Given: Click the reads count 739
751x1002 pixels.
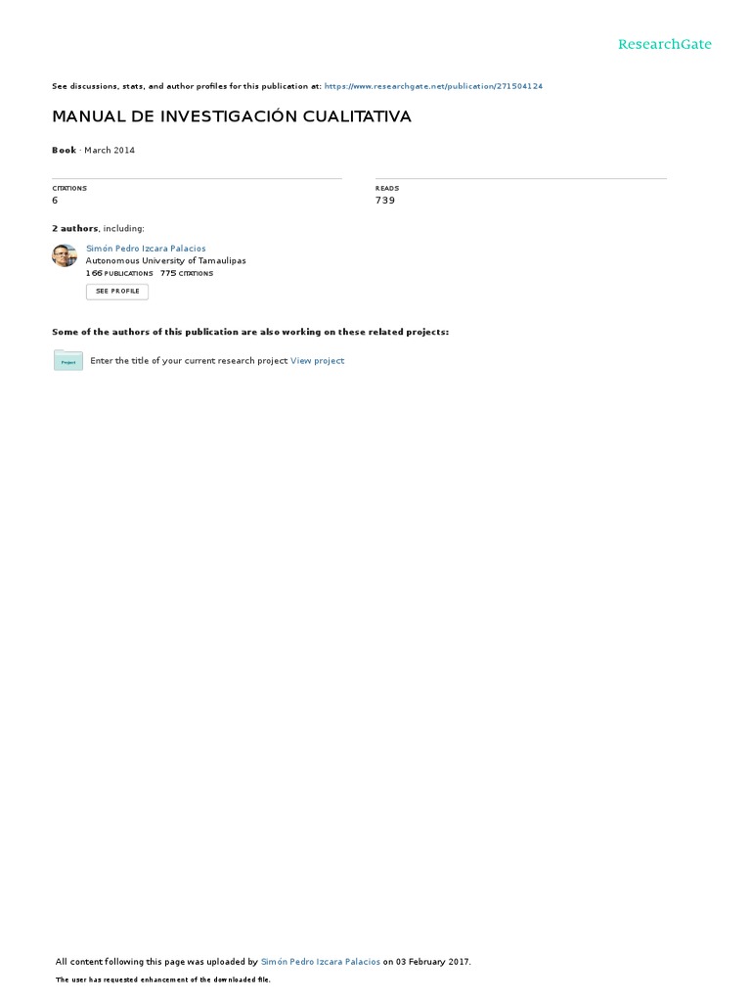Looking at the screenshot, I should 385,201.
